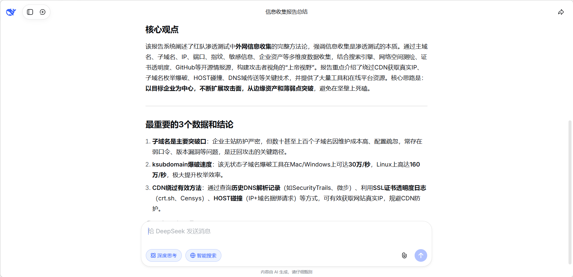Start a new chat with plus icon
Viewport: 573px width, 277px height.
pyautogui.click(x=43, y=12)
